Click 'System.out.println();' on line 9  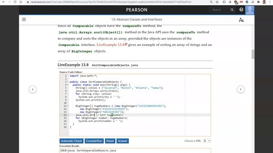pyautogui.click(x=90, y=100)
